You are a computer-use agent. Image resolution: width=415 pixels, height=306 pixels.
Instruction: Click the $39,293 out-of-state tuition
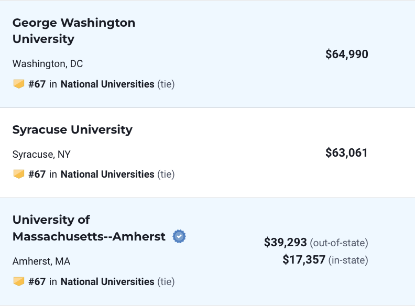click(x=285, y=242)
